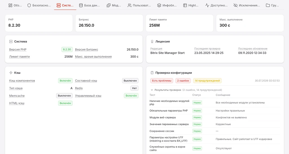Screen dimensions: 289x154
Task: Click the Макс. выполнение 300 с card
Action: [x=250, y=23]
